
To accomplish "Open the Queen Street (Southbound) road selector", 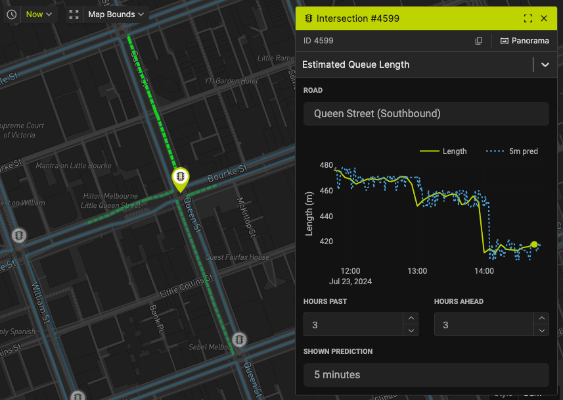I will point(426,114).
